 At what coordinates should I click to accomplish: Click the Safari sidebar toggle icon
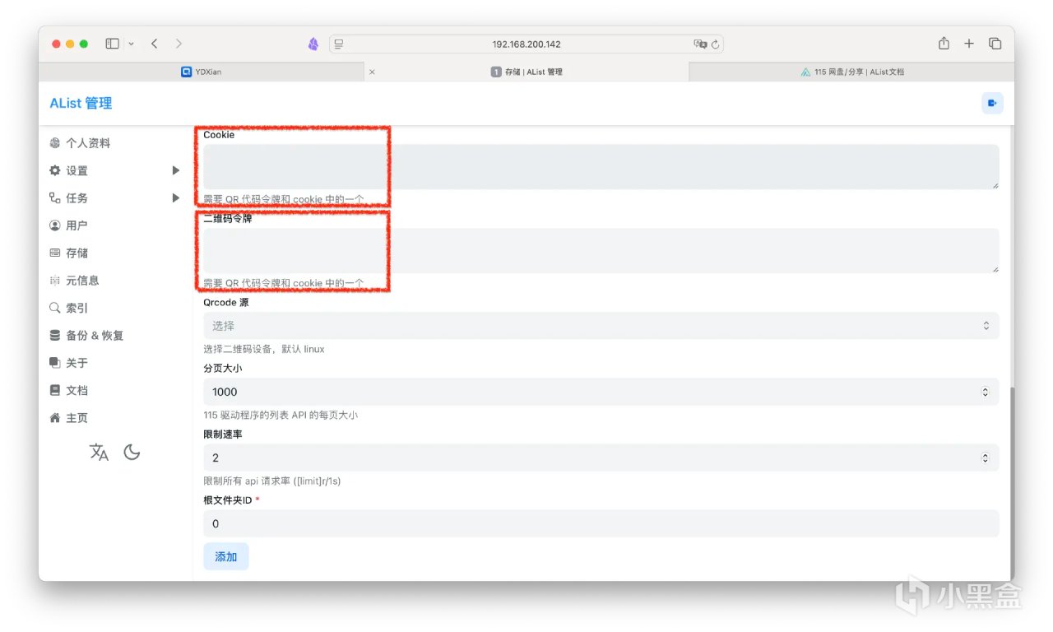pyautogui.click(x=113, y=44)
